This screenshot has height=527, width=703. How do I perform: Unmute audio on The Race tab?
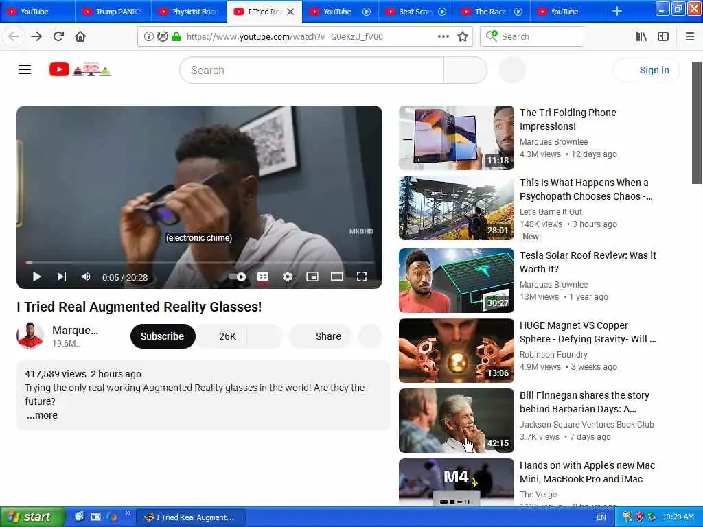pyautogui.click(x=518, y=12)
